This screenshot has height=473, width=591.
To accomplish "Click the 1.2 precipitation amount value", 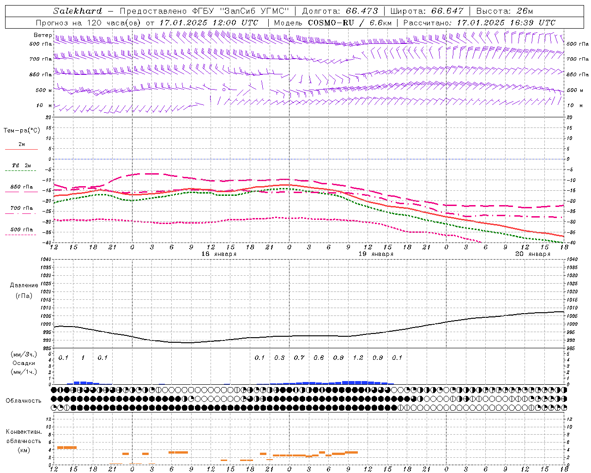I will tap(358, 358).
